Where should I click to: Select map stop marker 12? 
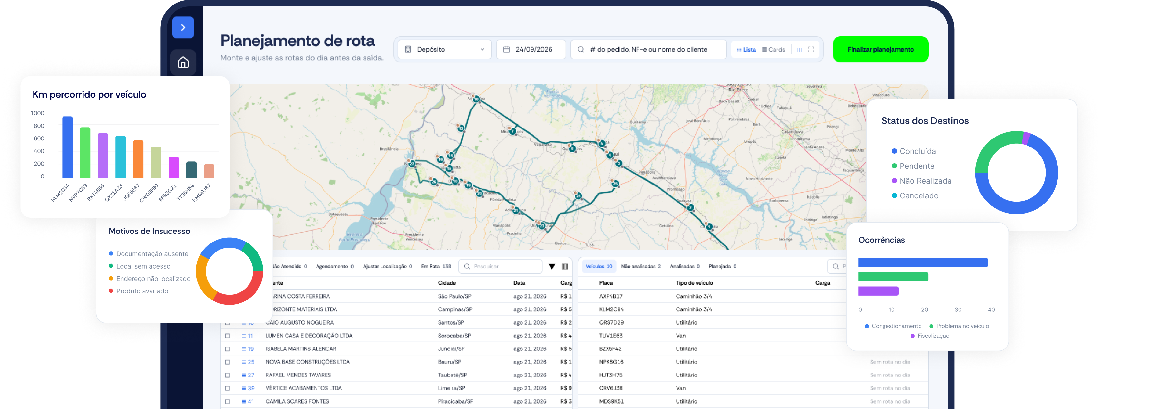click(461, 128)
